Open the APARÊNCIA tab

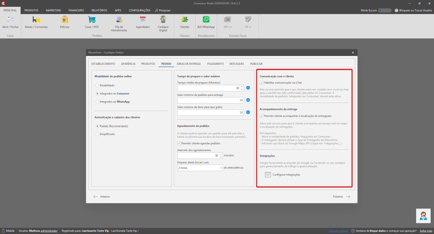[128, 64]
